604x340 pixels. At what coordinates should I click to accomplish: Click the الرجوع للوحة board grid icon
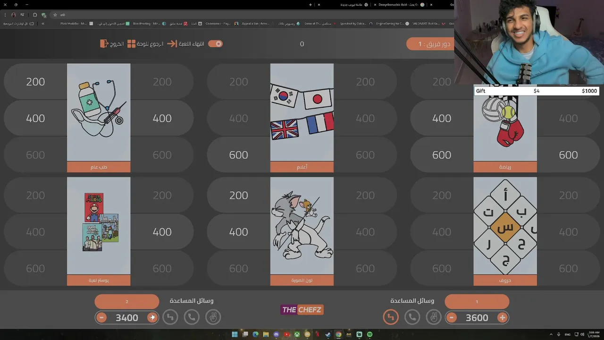click(x=131, y=43)
